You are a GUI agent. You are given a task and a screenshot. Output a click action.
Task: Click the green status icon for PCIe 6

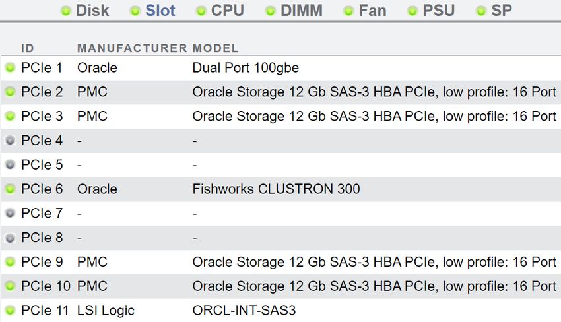(x=11, y=189)
